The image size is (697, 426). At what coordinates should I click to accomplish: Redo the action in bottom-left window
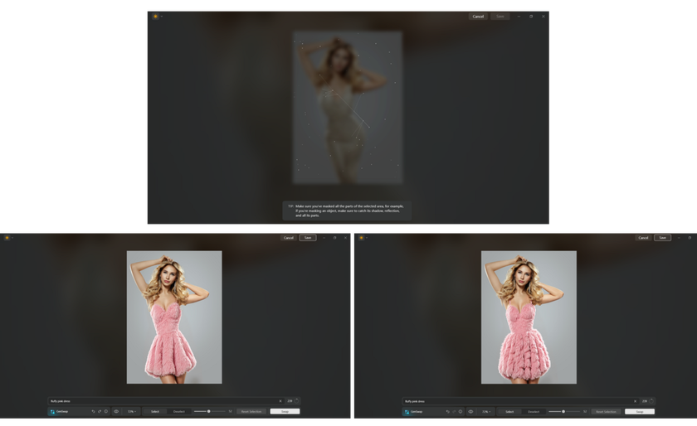[x=100, y=412]
